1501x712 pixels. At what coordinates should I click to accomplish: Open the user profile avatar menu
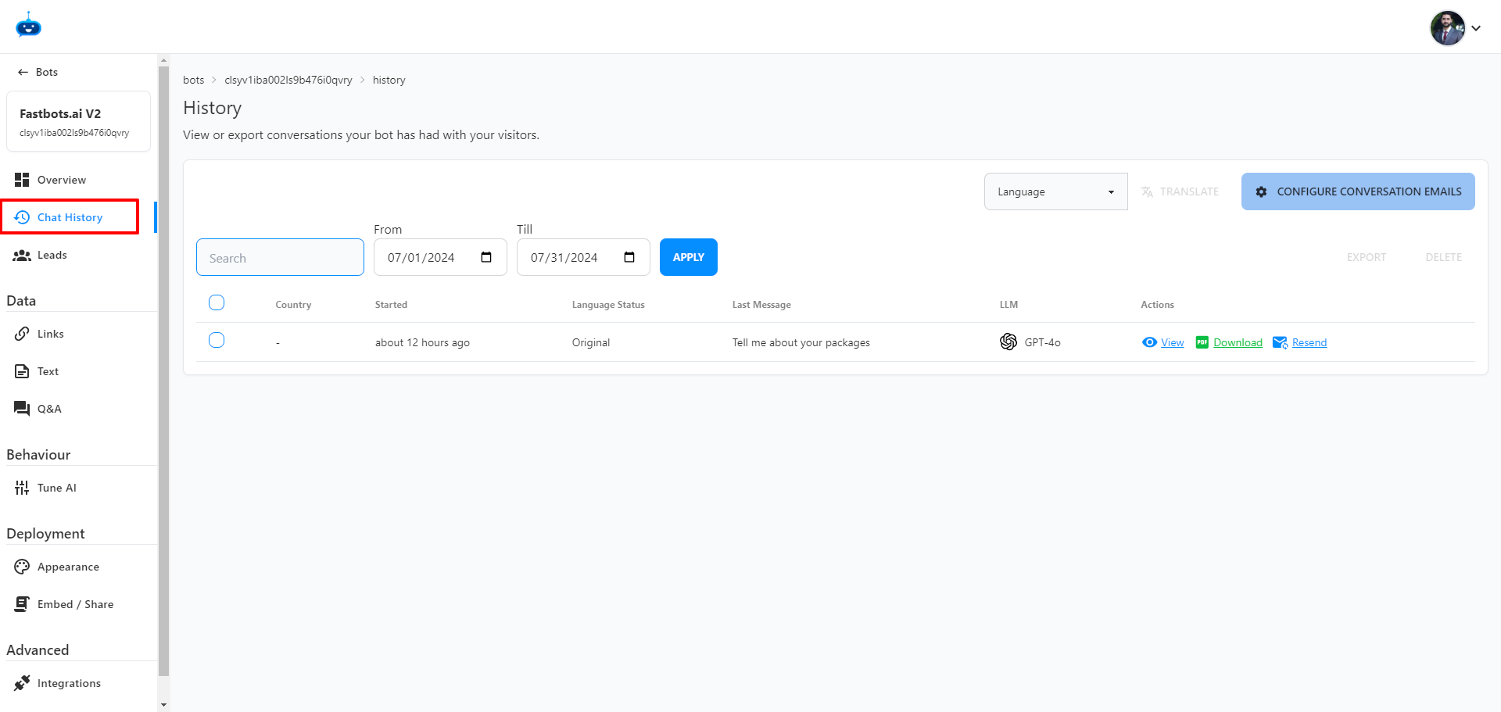[1447, 28]
